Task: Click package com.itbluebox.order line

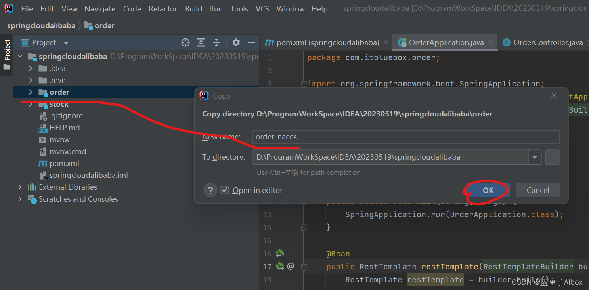Action: point(373,58)
